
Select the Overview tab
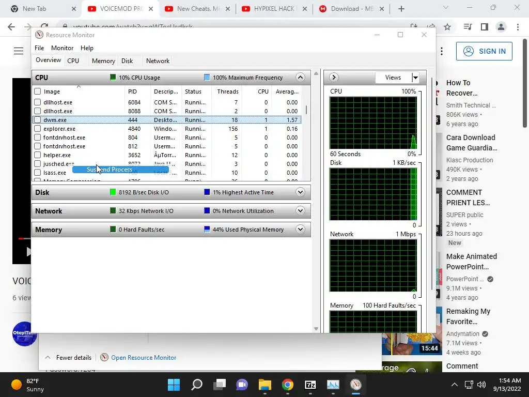point(48,60)
